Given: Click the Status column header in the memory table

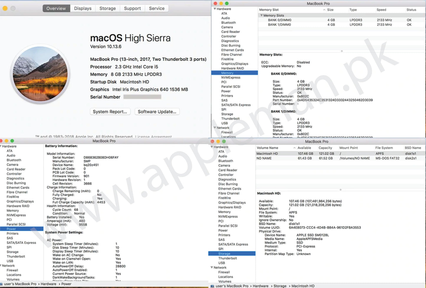Looking at the screenshot, I should tap(411, 10).
